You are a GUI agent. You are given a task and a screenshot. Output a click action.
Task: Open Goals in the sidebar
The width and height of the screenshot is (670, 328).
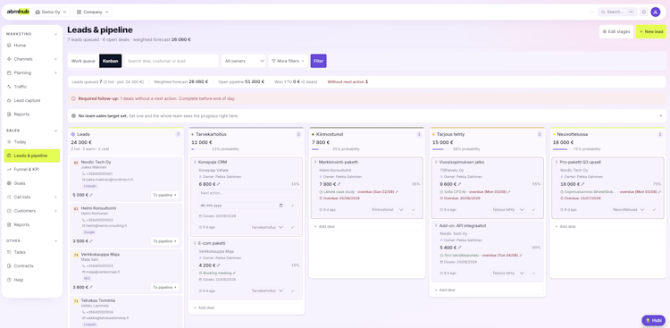pos(32,183)
